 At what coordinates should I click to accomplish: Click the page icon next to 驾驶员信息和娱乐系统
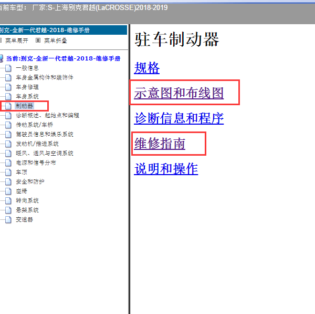(8, 134)
